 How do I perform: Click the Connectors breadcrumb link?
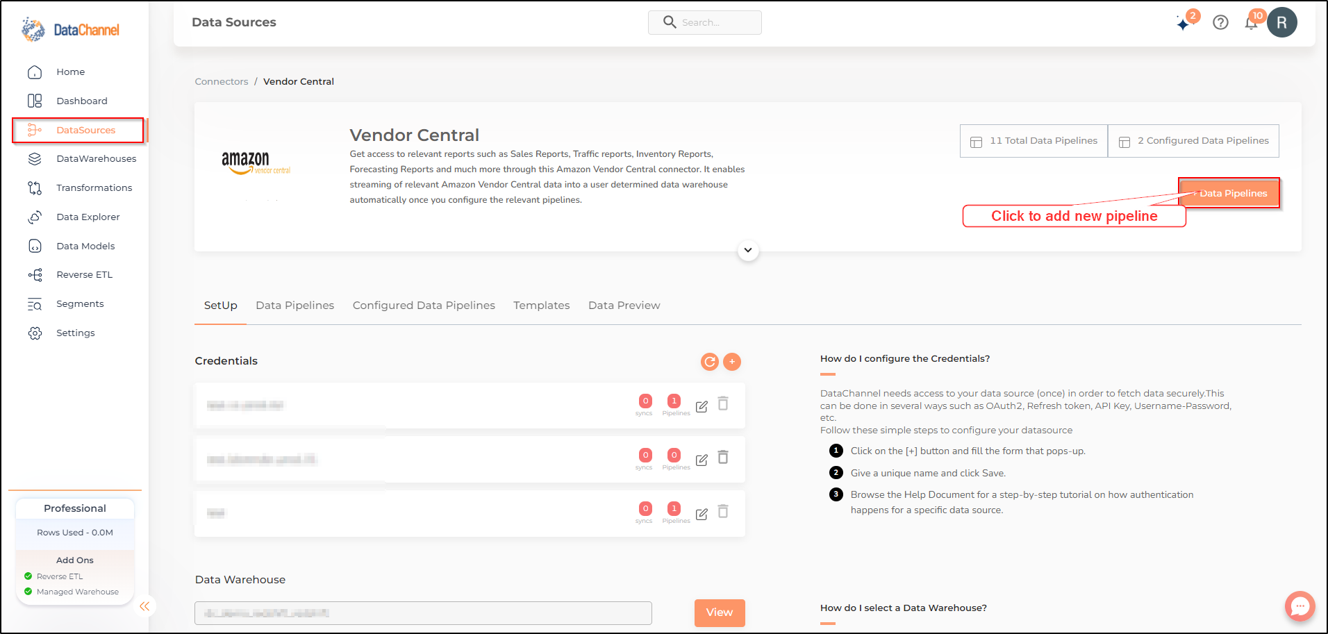221,82
